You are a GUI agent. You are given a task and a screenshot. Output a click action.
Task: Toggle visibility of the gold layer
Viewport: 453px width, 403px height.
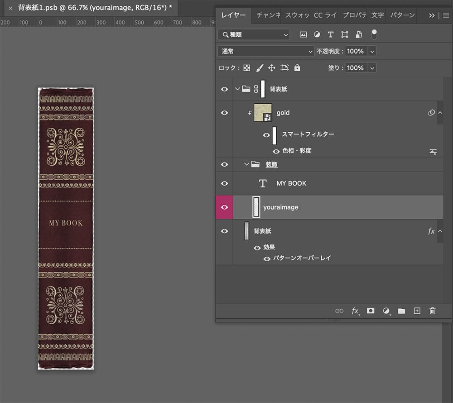tap(224, 113)
